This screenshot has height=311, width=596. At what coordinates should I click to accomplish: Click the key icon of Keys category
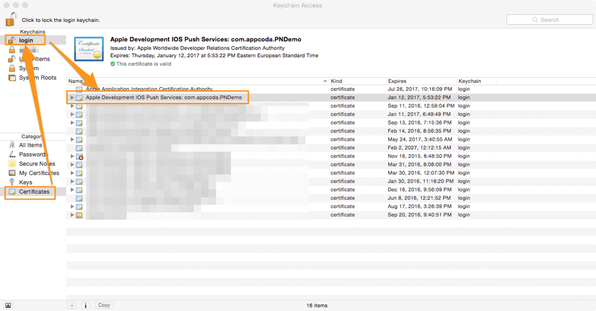(12, 182)
